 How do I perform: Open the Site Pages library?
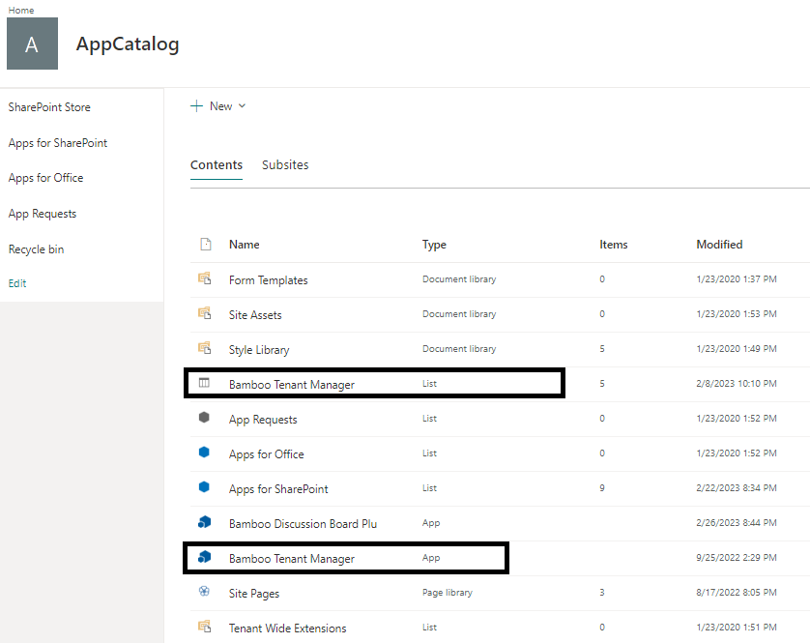tap(254, 594)
